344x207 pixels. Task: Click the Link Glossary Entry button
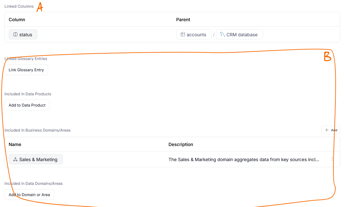click(x=26, y=70)
